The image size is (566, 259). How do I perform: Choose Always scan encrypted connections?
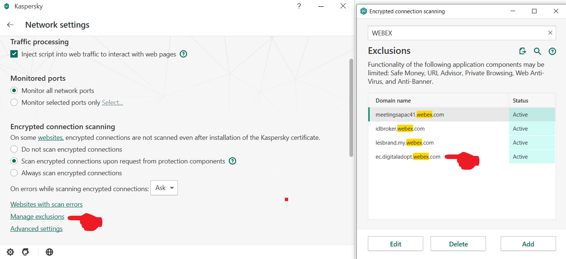14,173
